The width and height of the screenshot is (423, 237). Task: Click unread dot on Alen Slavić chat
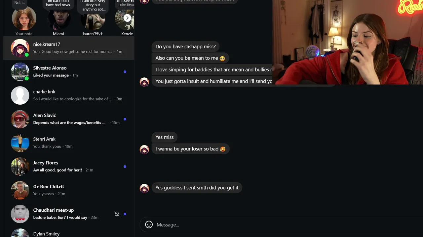point(125,119)
